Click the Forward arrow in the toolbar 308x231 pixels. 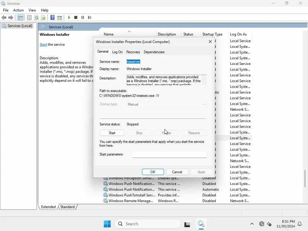coord(11,17)
